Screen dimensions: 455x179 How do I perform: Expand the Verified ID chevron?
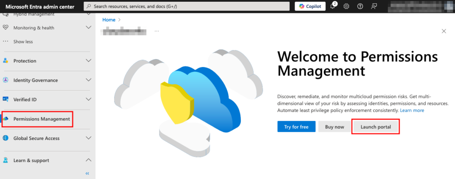[x=89, y=99]
